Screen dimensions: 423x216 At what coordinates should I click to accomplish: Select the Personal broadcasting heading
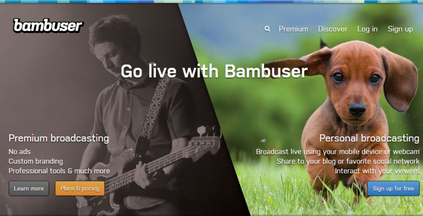[370, 138]
